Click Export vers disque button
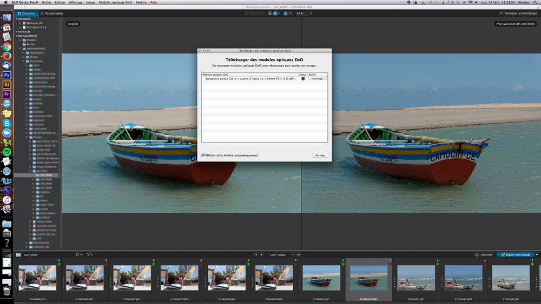Screen dimensions: 541x304 coord(516,255)
